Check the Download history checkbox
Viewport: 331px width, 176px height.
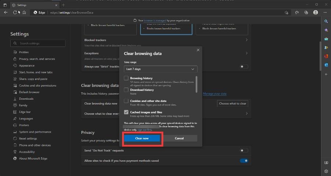(x=126, y=90)
